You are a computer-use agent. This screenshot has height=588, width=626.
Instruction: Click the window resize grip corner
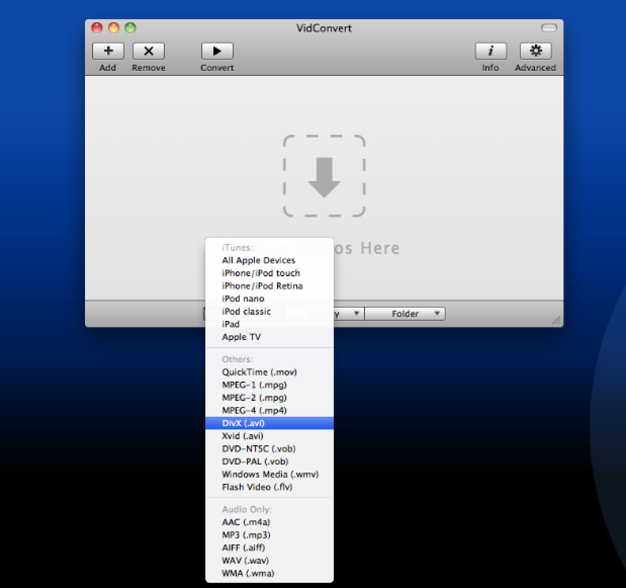coord(557,320)
